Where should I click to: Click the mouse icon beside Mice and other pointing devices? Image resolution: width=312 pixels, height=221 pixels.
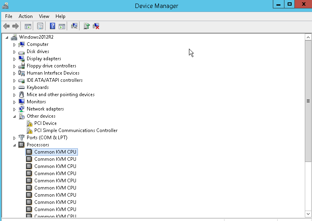(22, 95)
